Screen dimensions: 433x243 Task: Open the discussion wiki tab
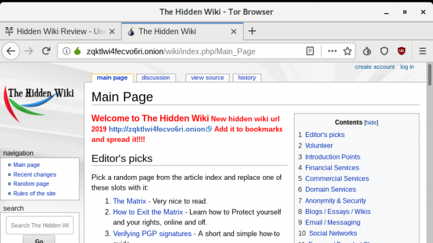coord(156,77)
